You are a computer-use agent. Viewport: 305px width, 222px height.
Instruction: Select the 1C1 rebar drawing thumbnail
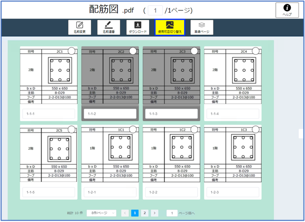point(121,148)
